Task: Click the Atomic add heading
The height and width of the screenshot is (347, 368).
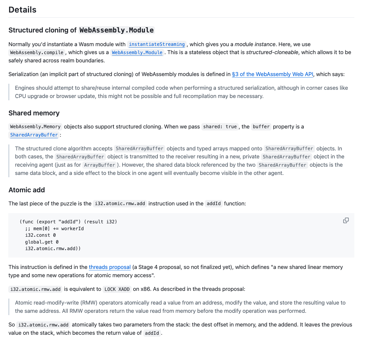Action: tap(27, 190)
